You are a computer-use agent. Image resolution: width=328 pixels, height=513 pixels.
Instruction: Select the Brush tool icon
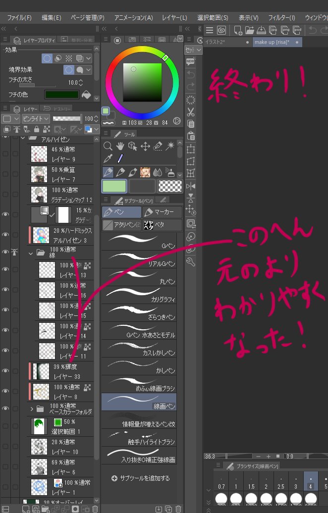tap(133, 172)
